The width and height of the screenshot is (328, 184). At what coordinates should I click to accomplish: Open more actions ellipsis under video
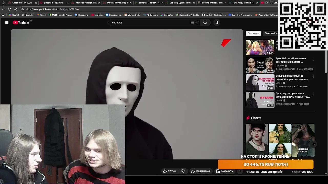coord(240,171)
